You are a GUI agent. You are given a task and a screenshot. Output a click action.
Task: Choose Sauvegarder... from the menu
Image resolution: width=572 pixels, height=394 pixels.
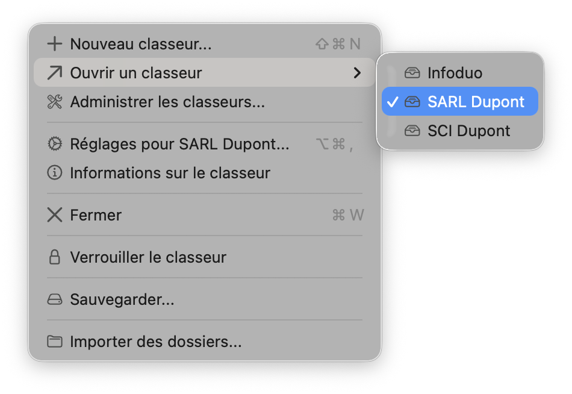click(122, 299)
